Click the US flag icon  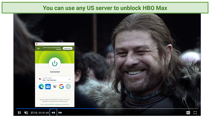point(40,79)
